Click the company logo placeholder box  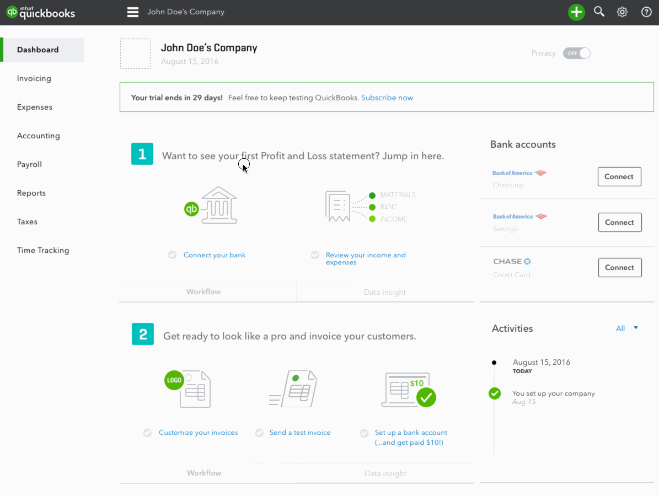tap(135, 54)
